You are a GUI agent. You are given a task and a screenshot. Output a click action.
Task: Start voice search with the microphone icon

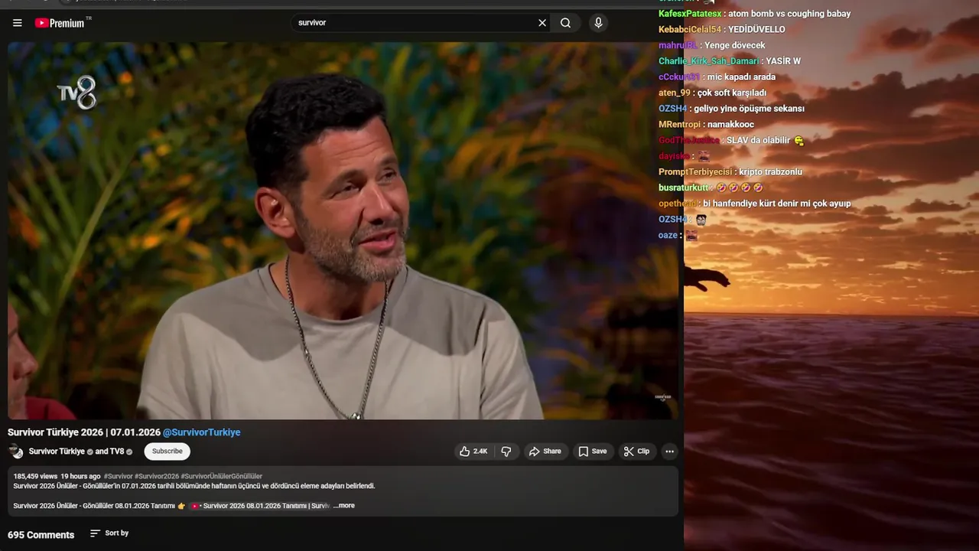pyautogui.click(x=598, y=23)
